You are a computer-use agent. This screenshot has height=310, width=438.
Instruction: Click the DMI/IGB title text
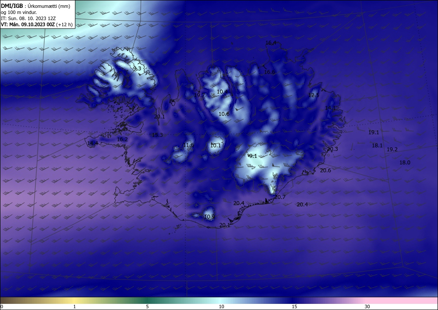12,6
